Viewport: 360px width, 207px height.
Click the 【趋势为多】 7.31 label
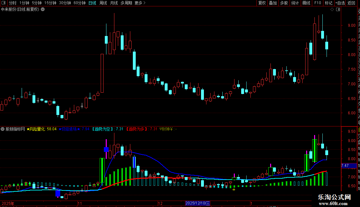(x=142, y=129)
